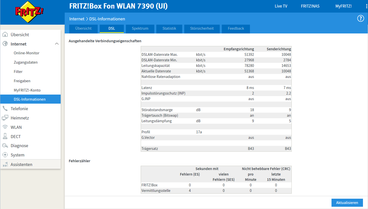Image resolution: width=368 pixels, height=209 pixels.
Task: Click DSL-Informationen in the breadcrumb
Action: pos(107,19)
